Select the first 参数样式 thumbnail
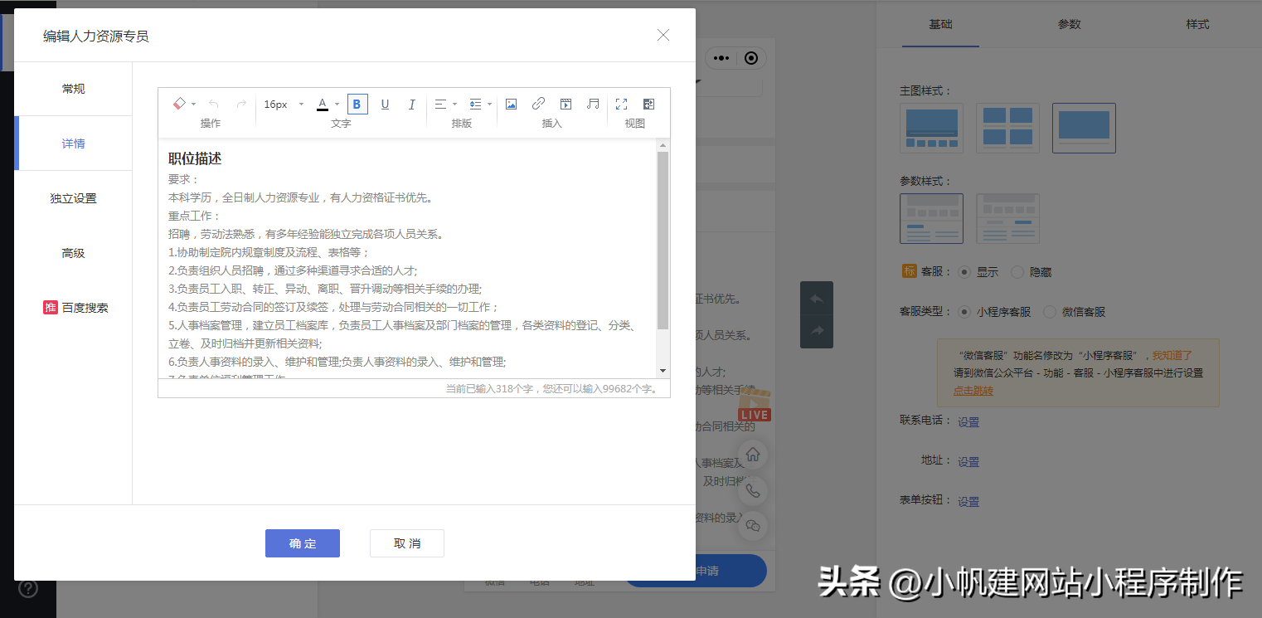 click(931, 218)
